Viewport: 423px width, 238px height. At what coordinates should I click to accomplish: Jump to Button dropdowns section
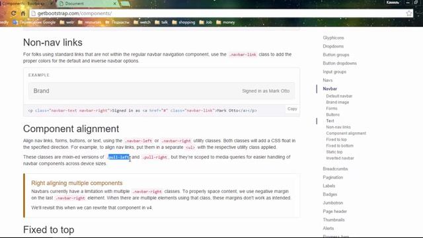tap(340, 63)
